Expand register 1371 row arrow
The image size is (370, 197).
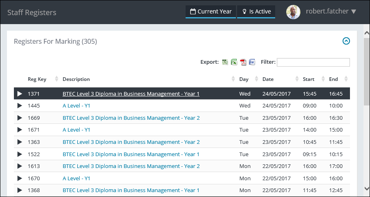click(x=20, y=94)
